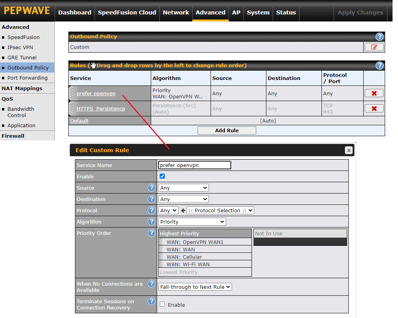Click the Service Name input field

[194, 165]
